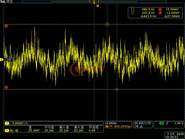Click the square cursor handle on line a
This screenshot has width=185, height=139.
[x=107, y=24]
